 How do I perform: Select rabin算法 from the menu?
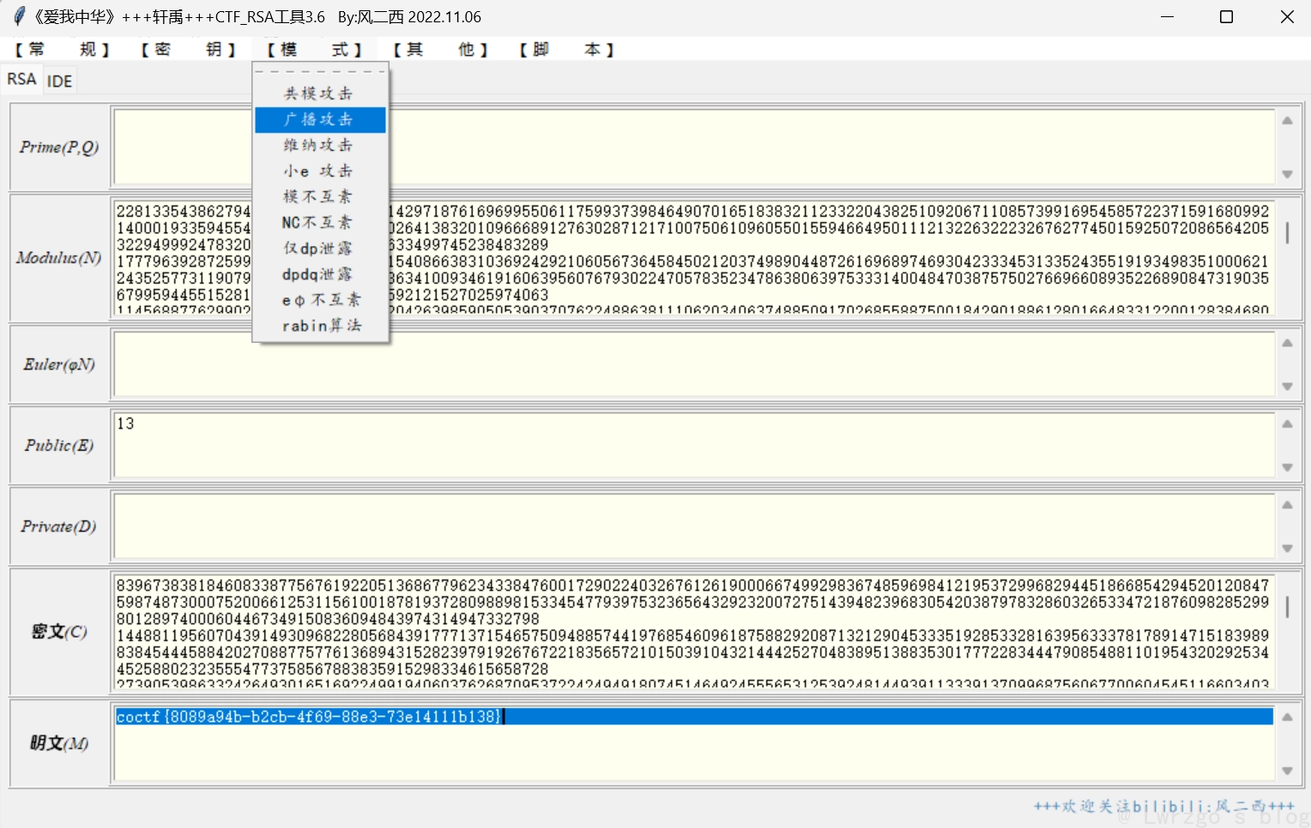tap(320, 326)
